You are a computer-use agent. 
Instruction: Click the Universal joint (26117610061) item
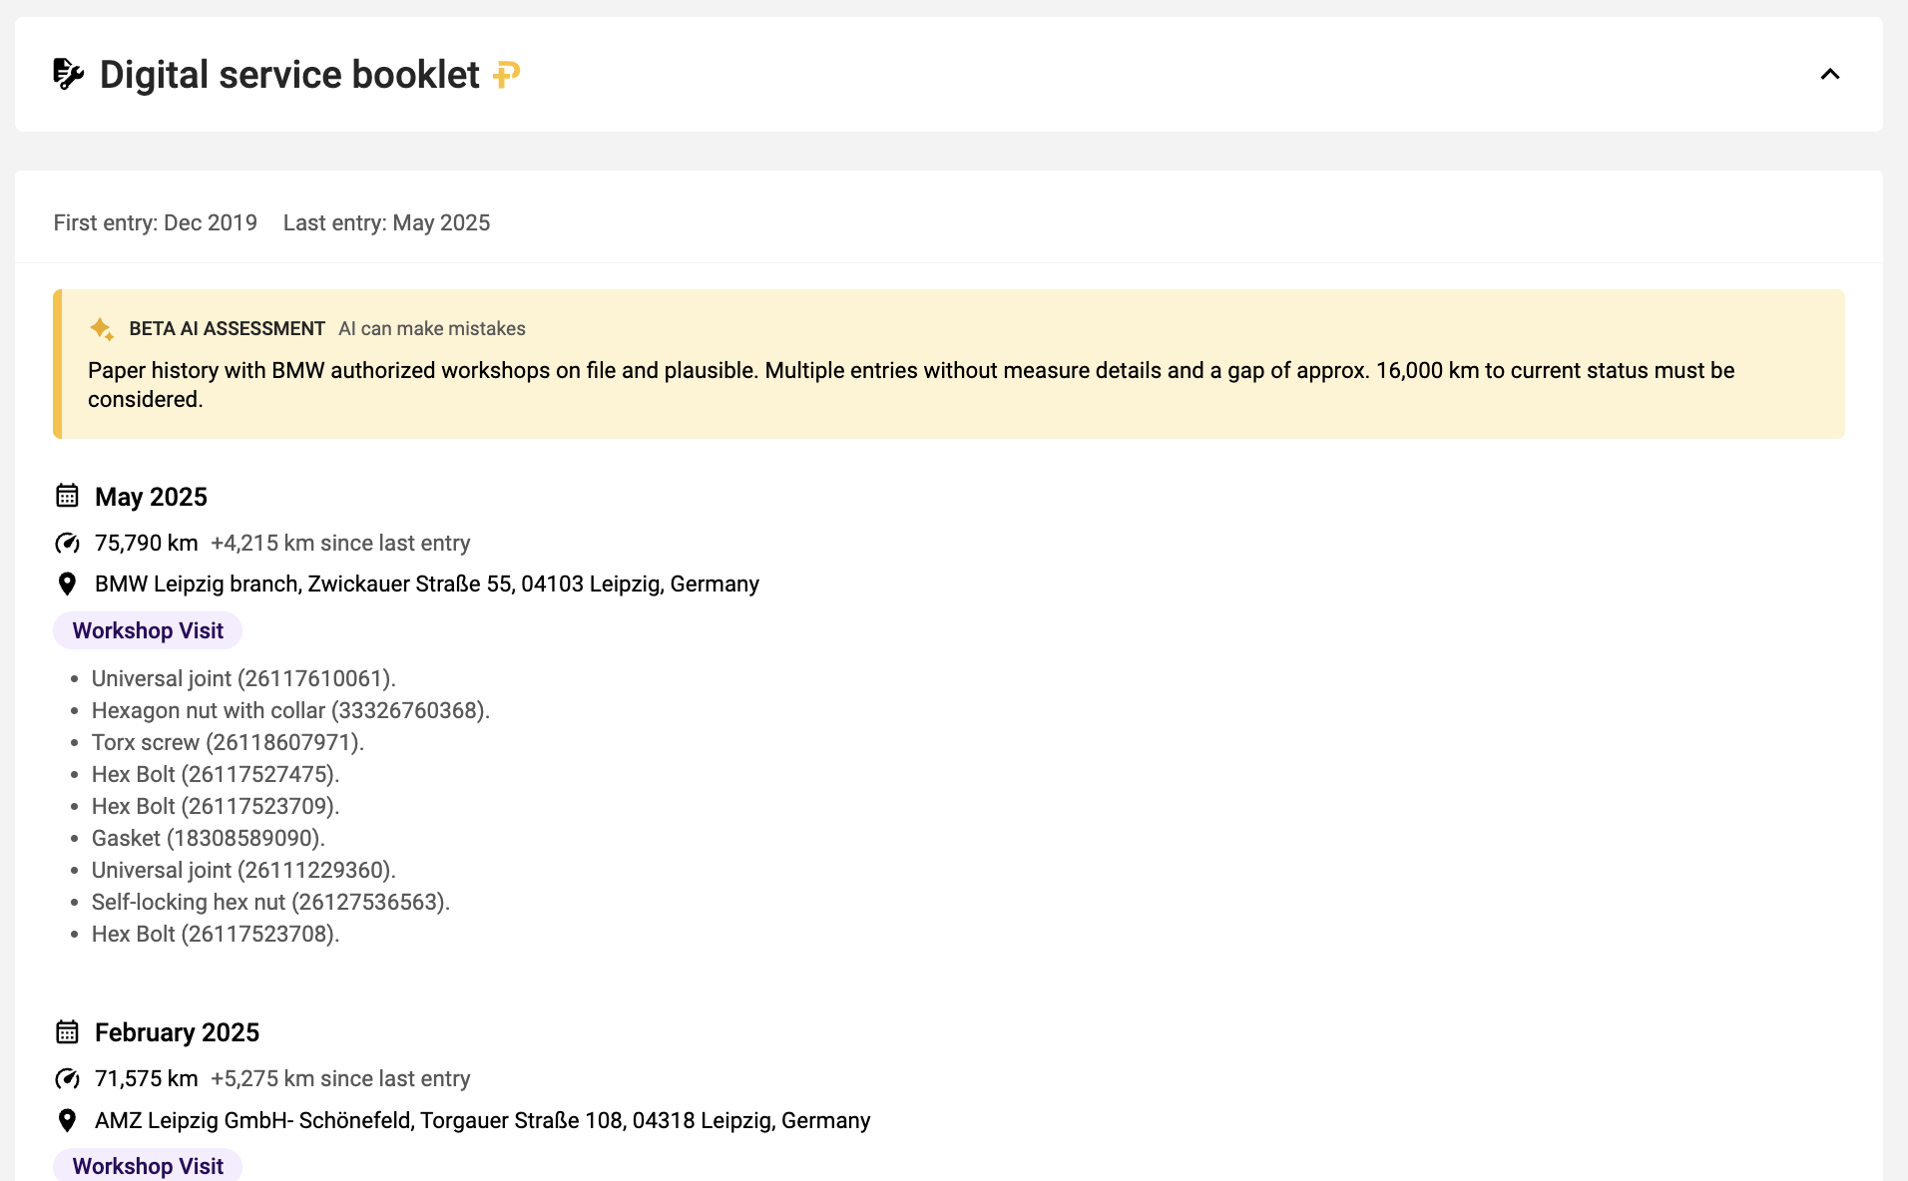(x=243, y=678)
